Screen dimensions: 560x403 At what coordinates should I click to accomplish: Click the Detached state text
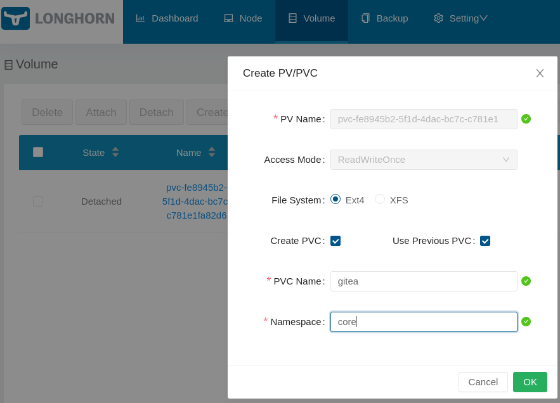pyautogui.click(x=101, y=201)
